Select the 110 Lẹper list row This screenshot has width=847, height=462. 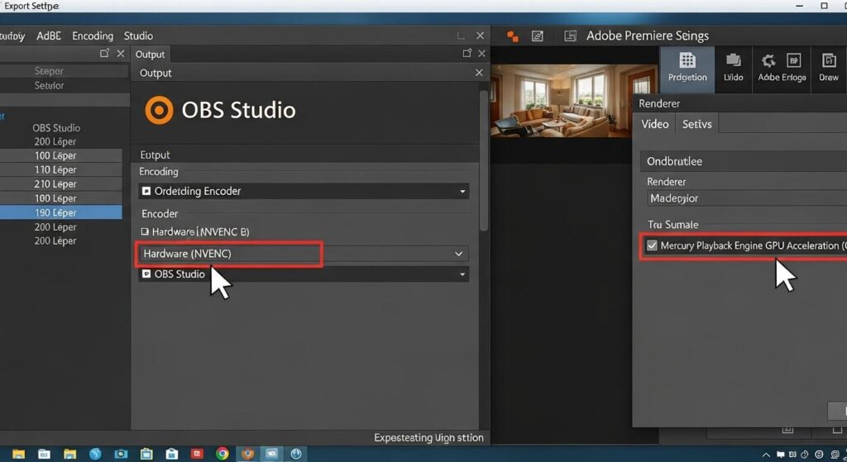tap(60, 170)
